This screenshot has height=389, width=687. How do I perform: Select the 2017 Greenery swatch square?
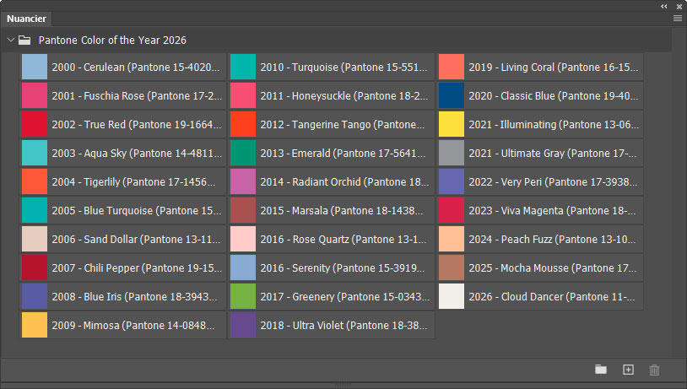[243, 296]
